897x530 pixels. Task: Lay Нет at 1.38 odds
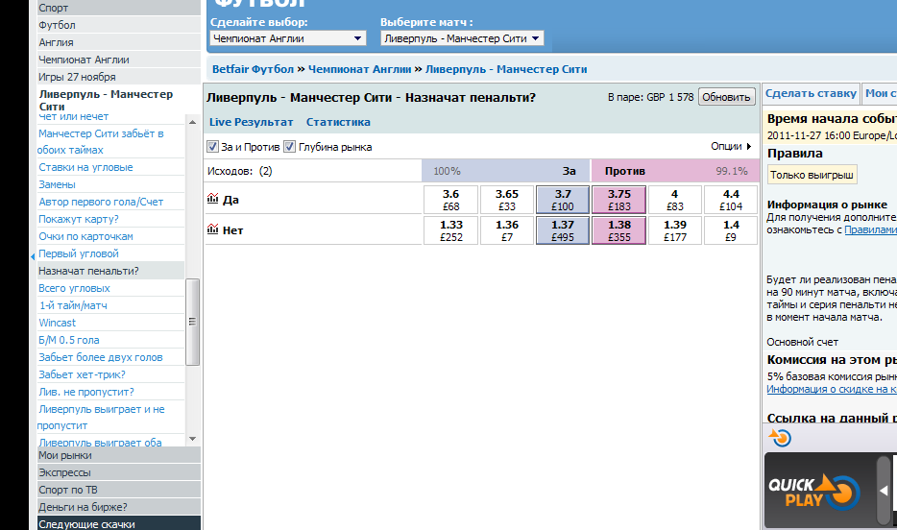[x=619, y=230]
